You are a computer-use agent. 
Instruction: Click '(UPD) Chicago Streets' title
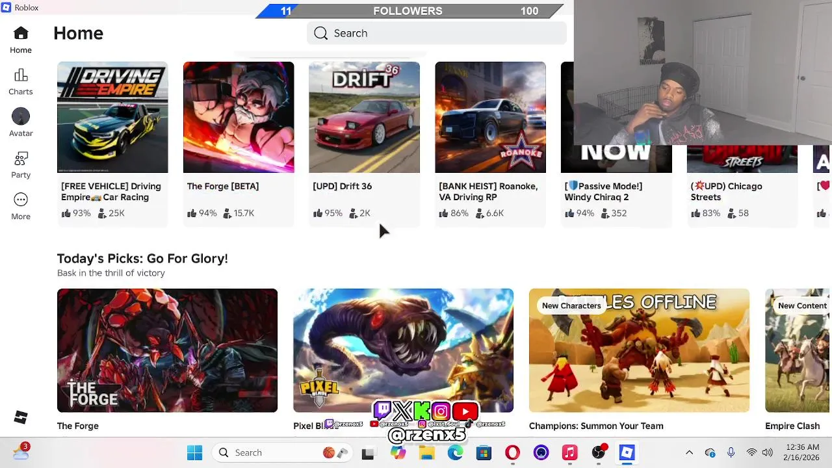(726, 192)
